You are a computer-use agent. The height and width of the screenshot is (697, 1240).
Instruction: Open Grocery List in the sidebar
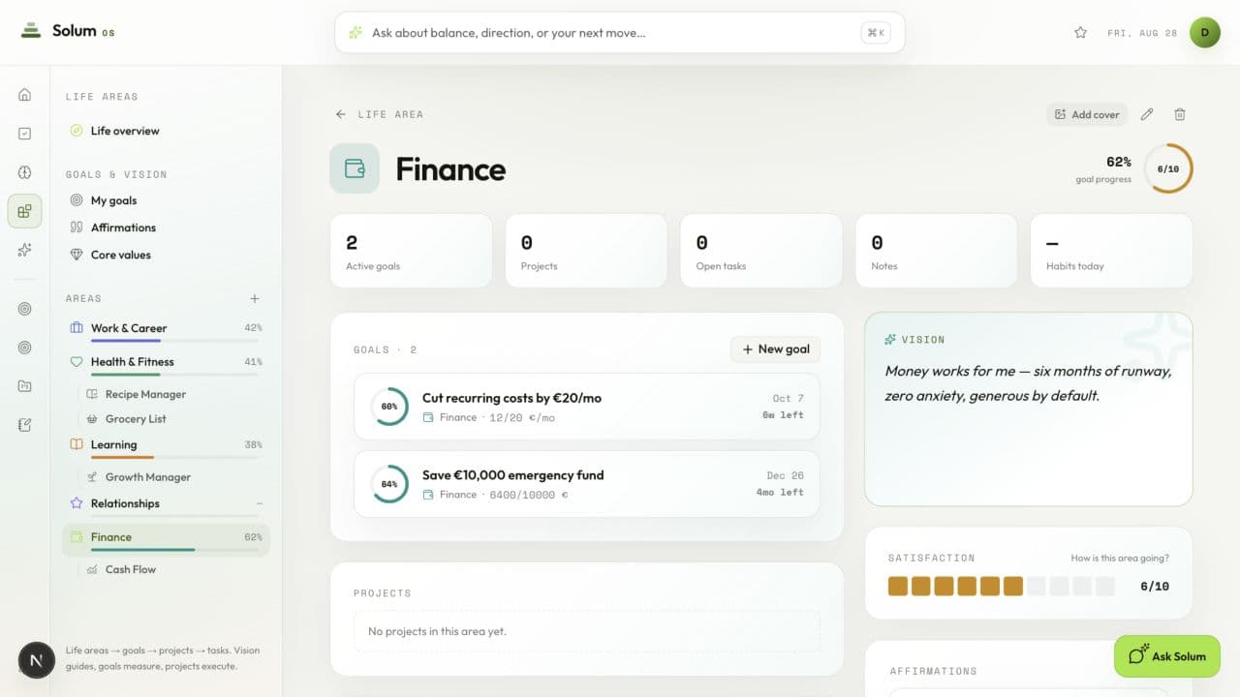click(x=172, y=419)
